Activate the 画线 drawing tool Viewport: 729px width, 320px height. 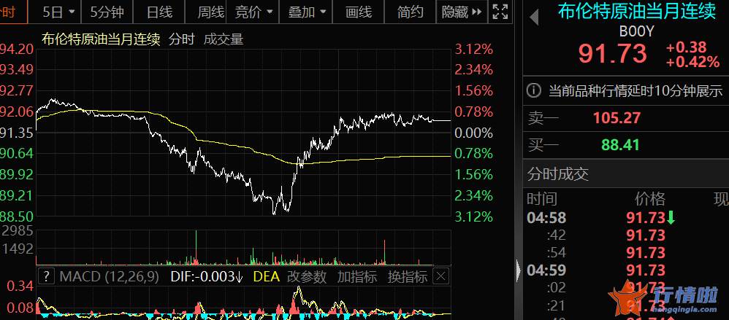[x=359, y=12]
